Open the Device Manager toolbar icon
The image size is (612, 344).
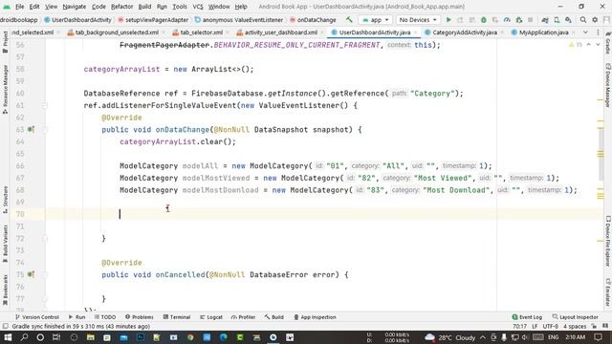pyautogui.click(x=557, y=19)
